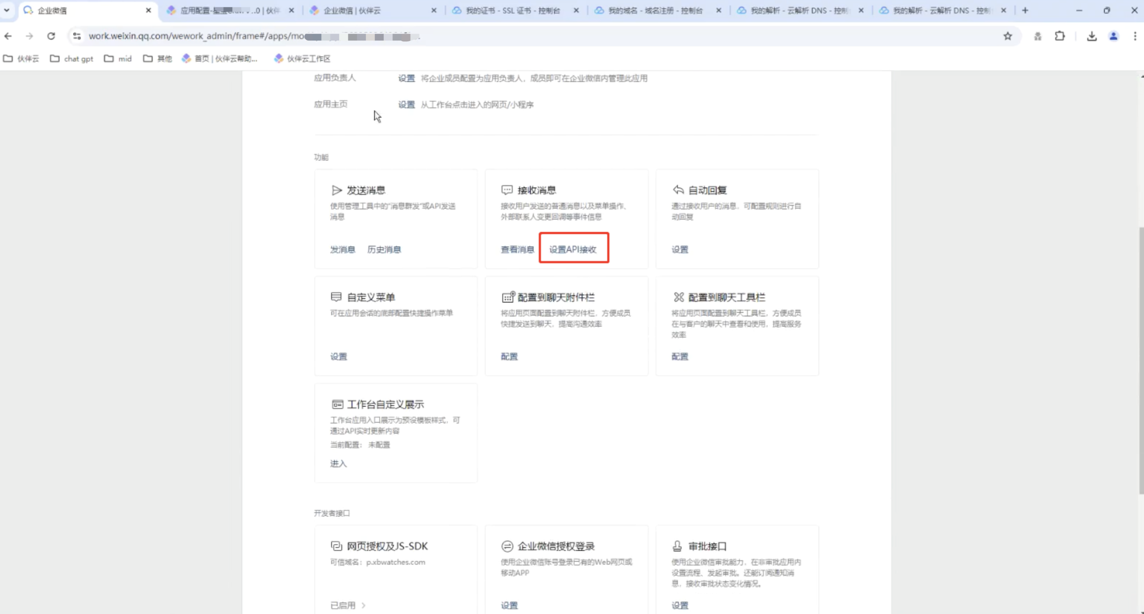This screenshot has height=614, width=1144.
Task: Click the 接收消息 chat bubble icon
Action: point(507,190)
